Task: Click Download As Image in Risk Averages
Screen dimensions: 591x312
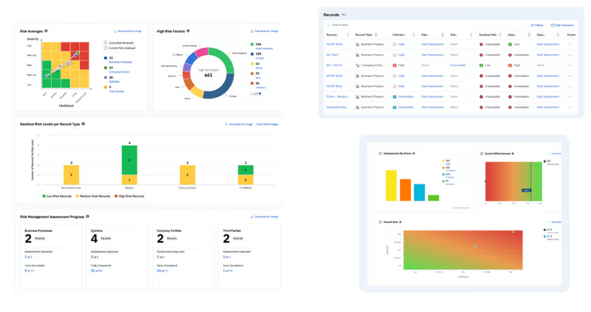Action: tap(127, 31)
